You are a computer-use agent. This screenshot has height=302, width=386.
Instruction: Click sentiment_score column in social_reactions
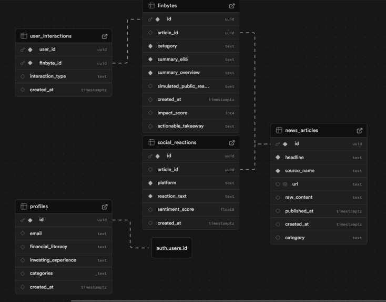coord(191,209)
